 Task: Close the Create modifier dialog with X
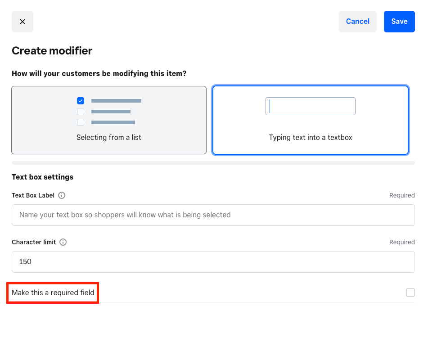pyautogui.click(x=23, y=22)
